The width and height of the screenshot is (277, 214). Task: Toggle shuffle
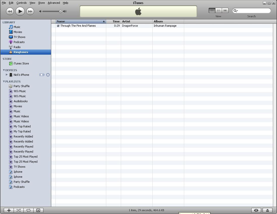click(19, 210)
